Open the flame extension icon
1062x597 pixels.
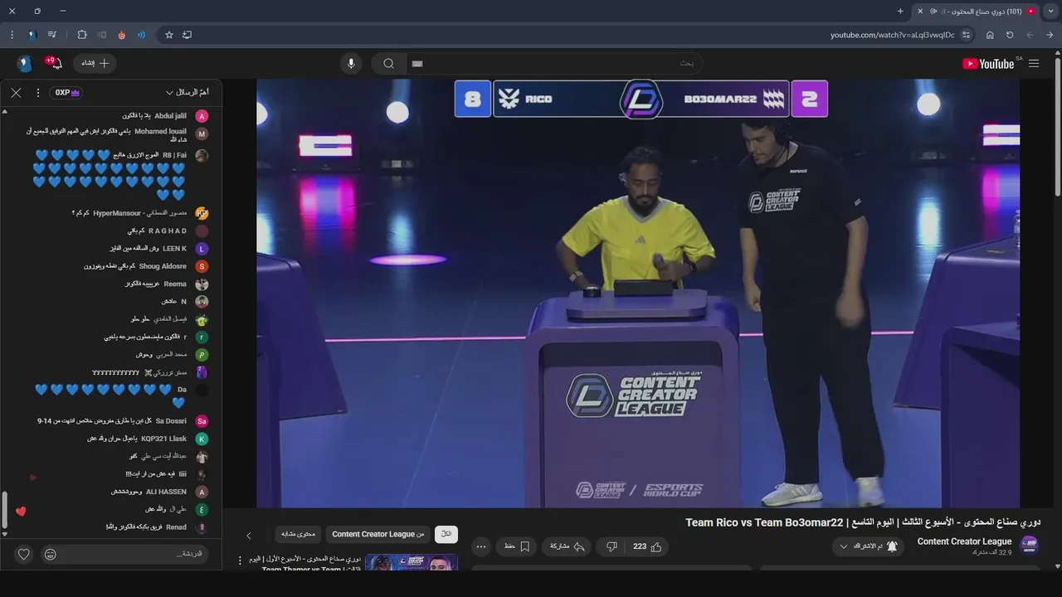(x=122, y=35)
